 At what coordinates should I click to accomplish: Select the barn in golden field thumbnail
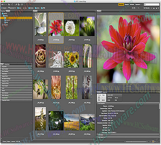click(x=72, y=122)
